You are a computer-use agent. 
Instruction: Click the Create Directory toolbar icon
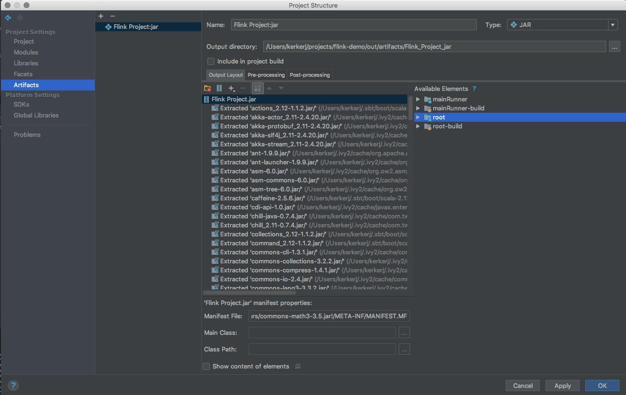coord(207,88)
